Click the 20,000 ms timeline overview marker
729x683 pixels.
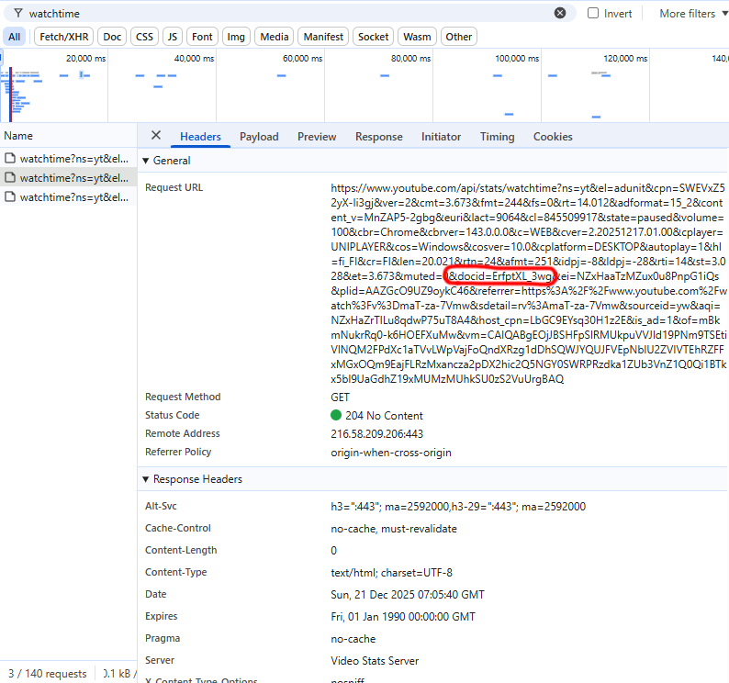(x=85, y=58)
